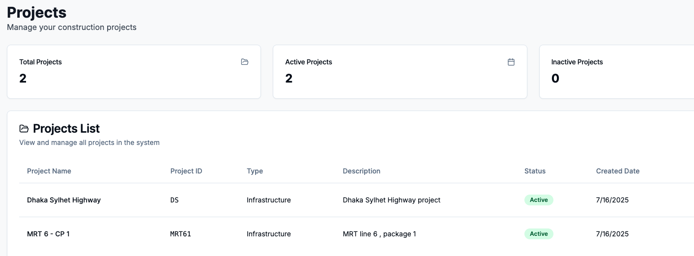Click the folder icon in Total Projects card

[244, 62]
